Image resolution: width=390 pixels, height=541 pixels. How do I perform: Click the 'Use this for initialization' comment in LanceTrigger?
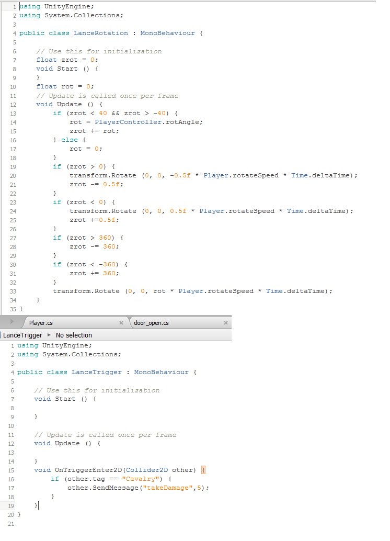pyautogui.click(x=97, y=390)
